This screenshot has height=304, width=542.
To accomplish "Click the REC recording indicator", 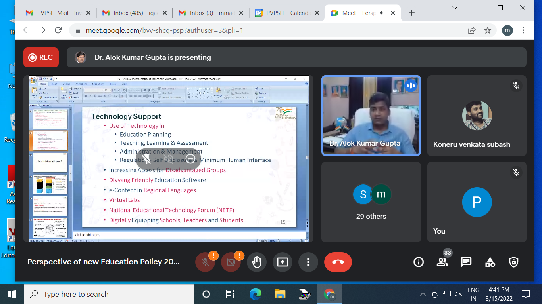I will pos(41,57).
